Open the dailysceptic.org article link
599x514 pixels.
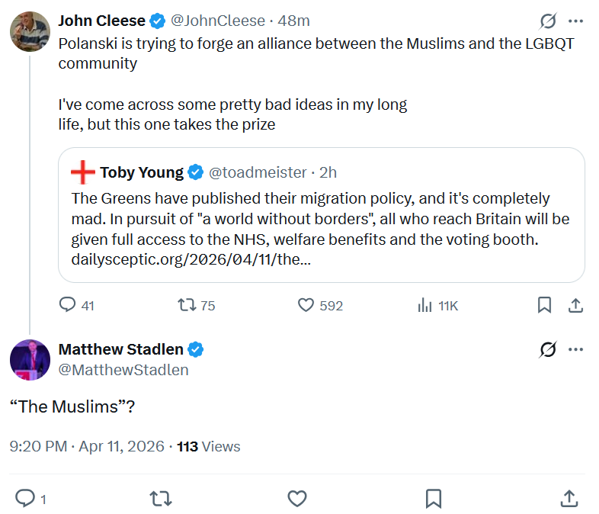point(191,259)
